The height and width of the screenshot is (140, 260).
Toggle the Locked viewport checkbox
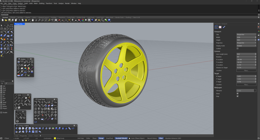coord(237,48)
